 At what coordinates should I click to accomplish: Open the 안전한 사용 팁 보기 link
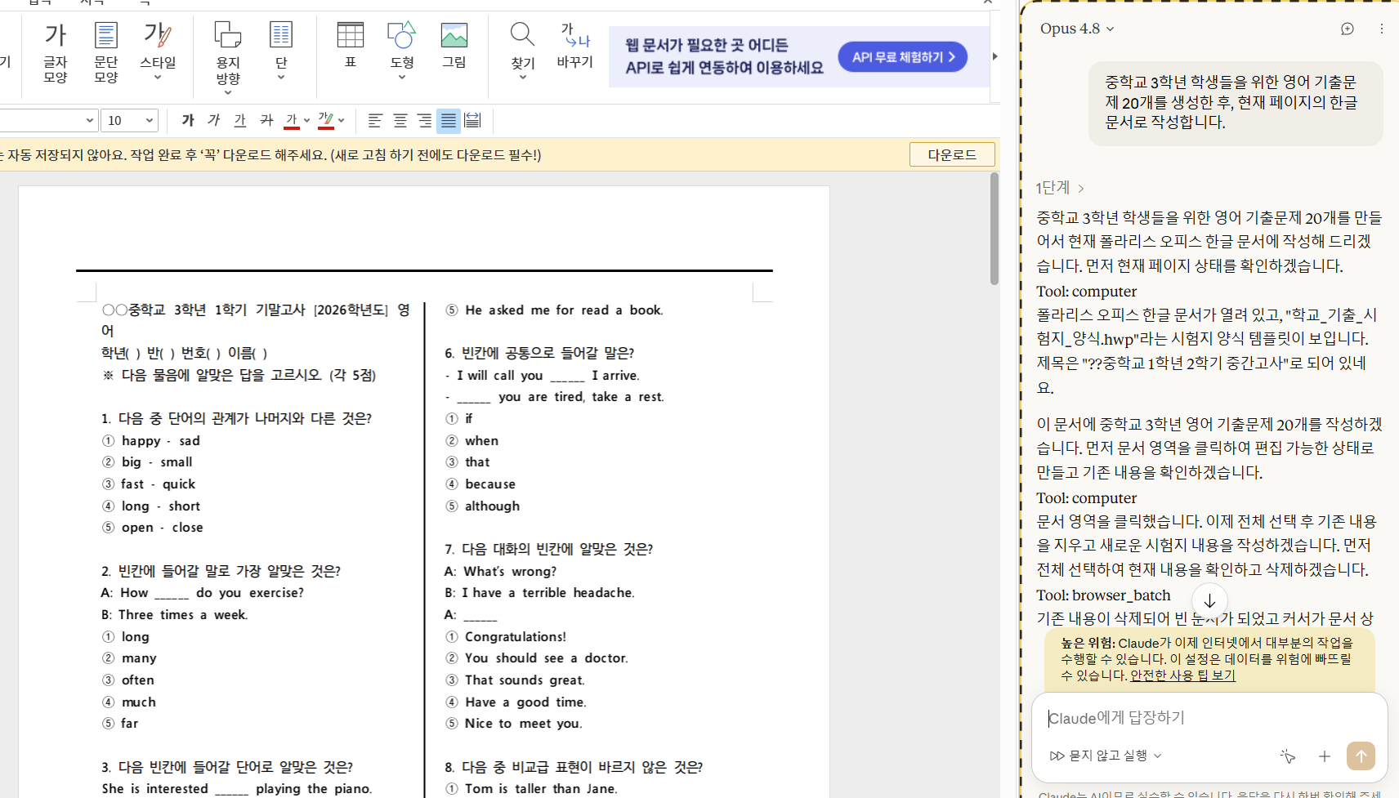coord(1182,675)
